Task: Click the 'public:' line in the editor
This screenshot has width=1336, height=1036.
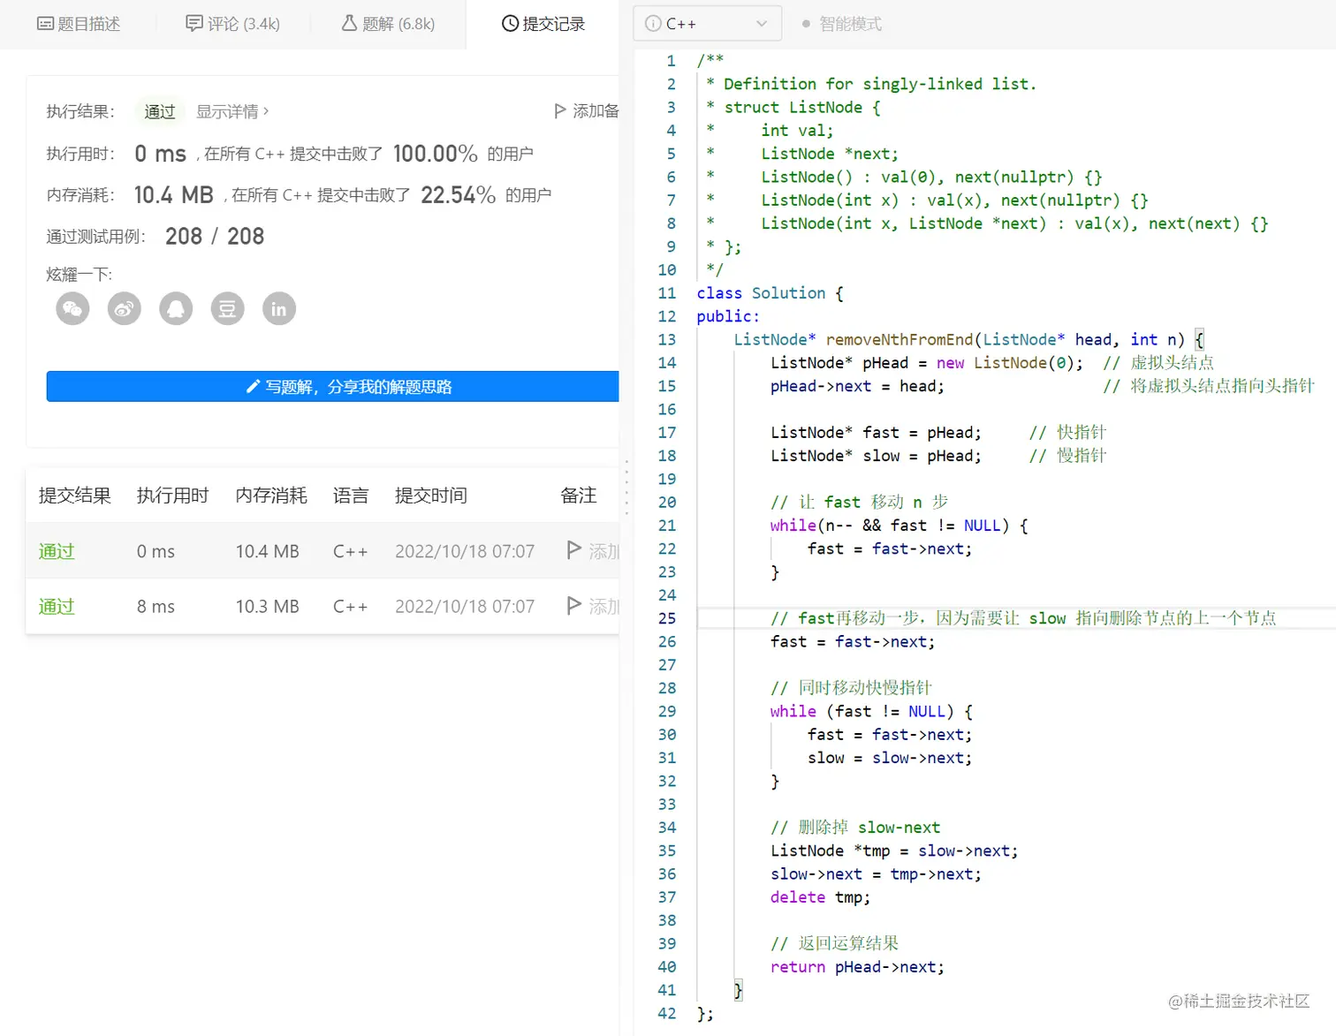Action: pyautogui.click(x=728, y=316)
